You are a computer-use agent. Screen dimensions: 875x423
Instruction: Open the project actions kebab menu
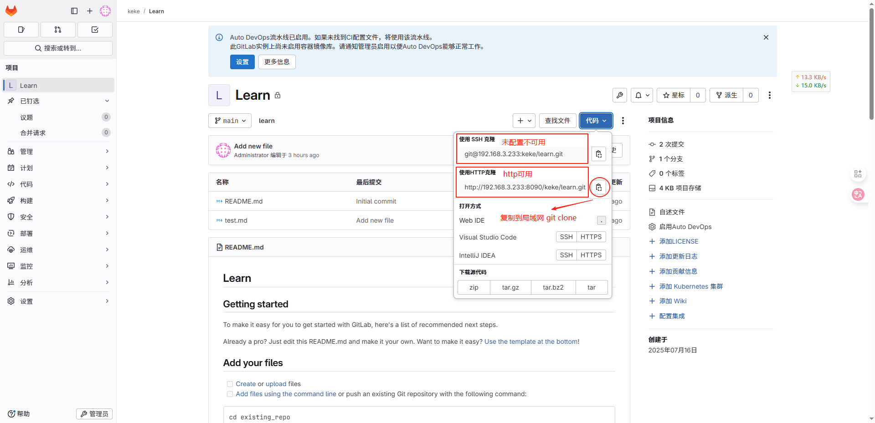(x=769, y=95)
